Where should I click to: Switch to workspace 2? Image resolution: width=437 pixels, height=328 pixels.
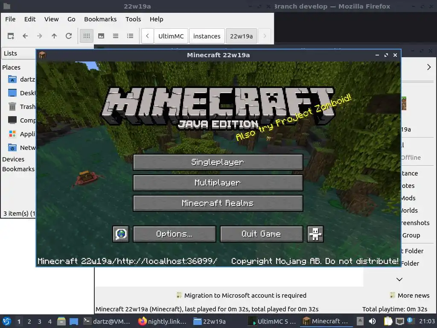(29, 322)
